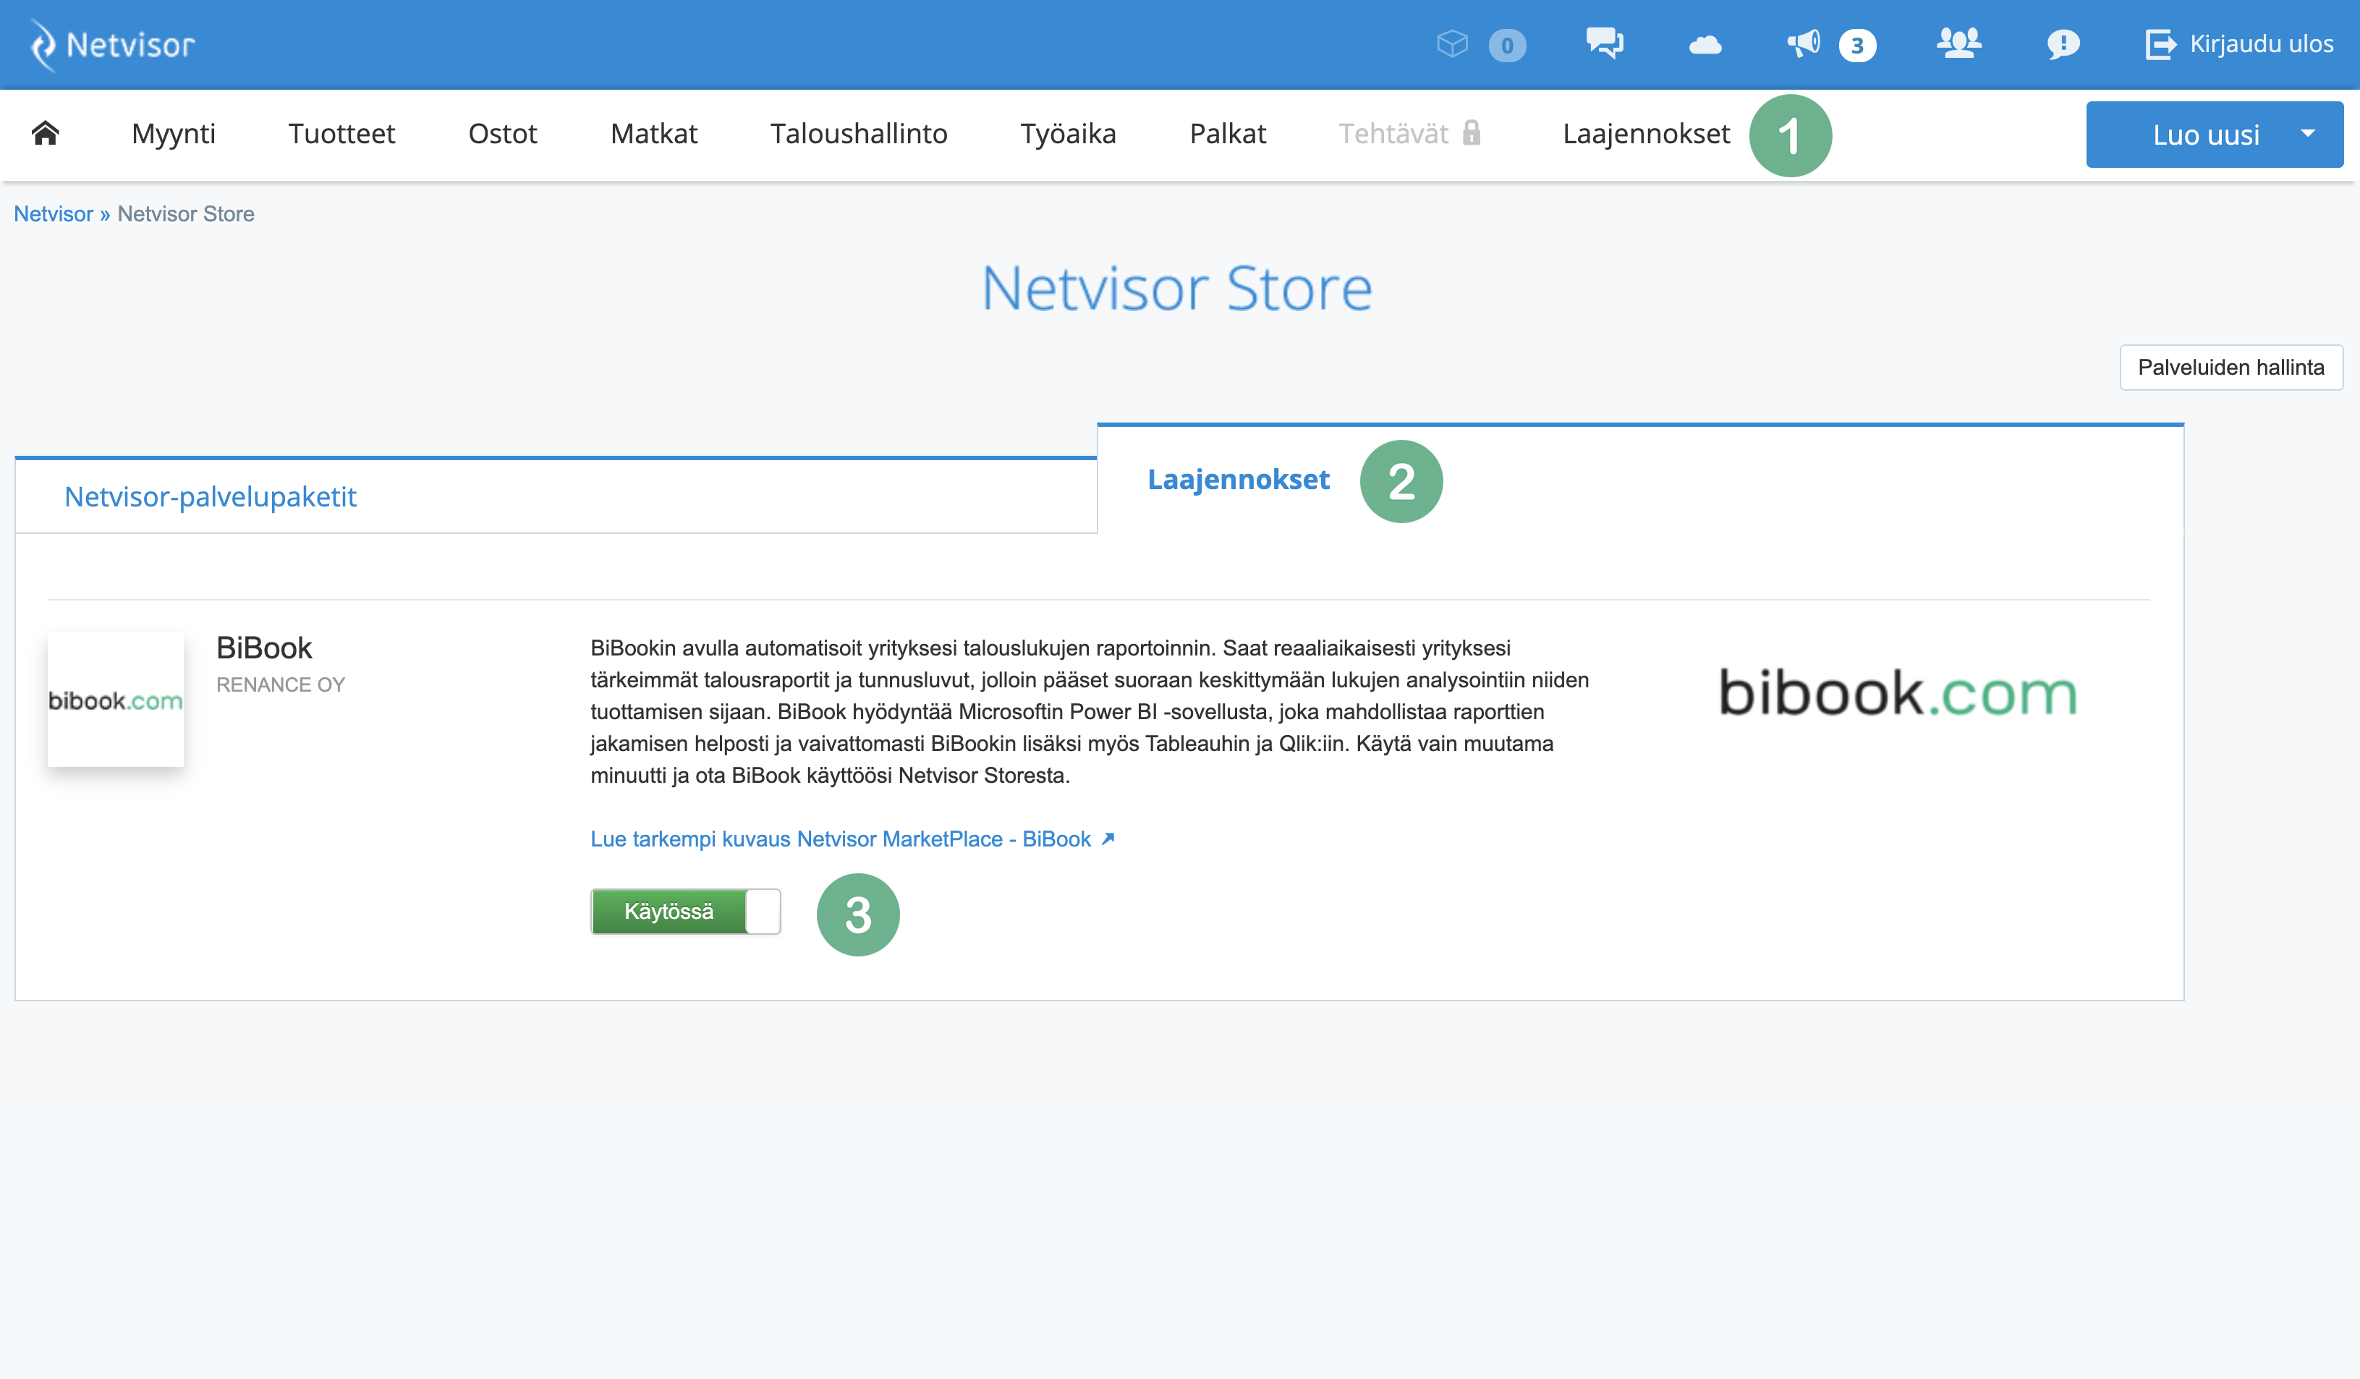Viewport: 2360px width, 1379px height.
Task: Click the Netvisor Store page heading
Action: [1178, 288]
